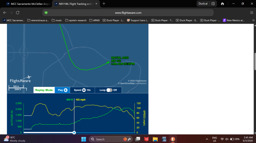Screen dimensions: 256x143
Task: Expand the hidden bookmarks chevron
Action: click(x=253, y=20)
